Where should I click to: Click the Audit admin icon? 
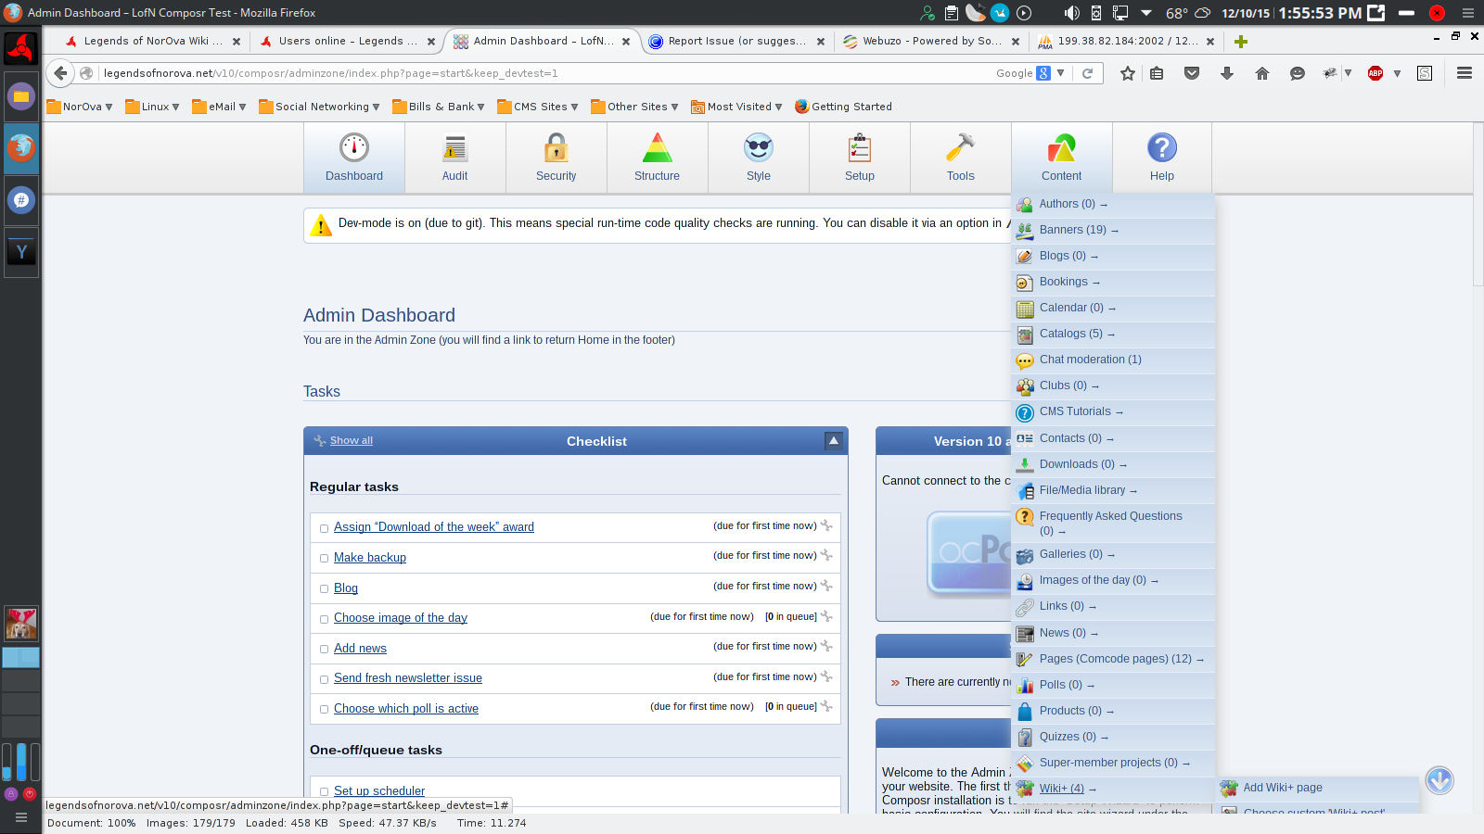tap(454, 148)
